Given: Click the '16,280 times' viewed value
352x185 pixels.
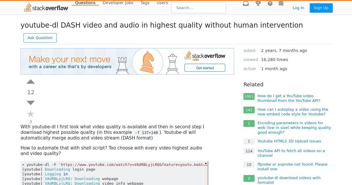Looking at the screenshot, I should point(275,60).
